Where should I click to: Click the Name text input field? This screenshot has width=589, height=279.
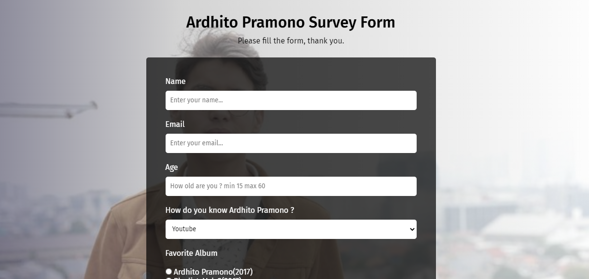[291, 100]
